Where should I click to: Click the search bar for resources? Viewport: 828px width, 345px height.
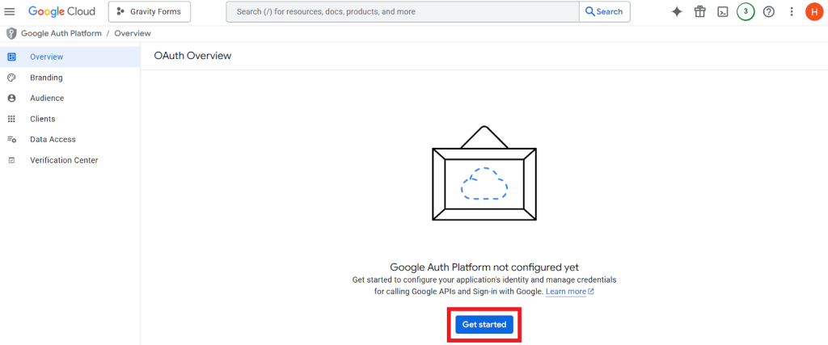(x=403, y=11)
